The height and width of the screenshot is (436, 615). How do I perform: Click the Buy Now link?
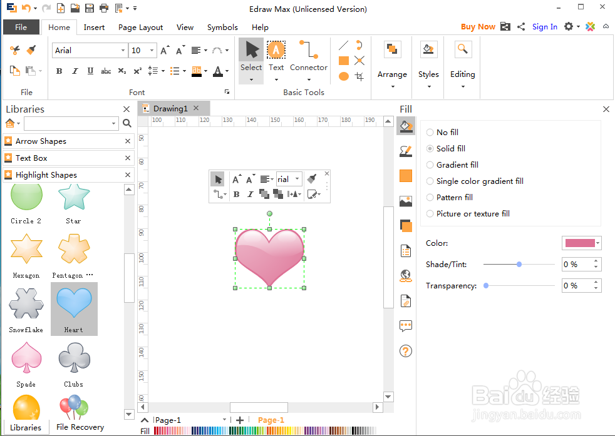pos(478,27)
